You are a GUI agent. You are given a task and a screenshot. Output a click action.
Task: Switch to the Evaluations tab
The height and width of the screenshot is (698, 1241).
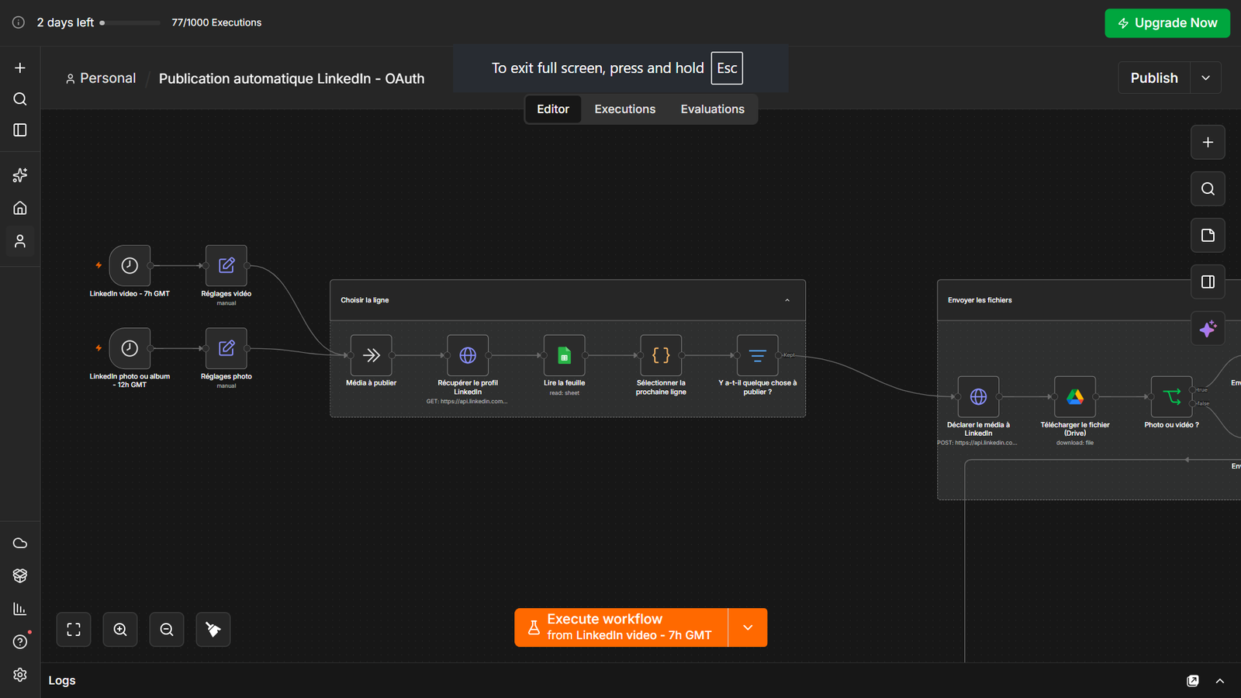click(713, 109)
